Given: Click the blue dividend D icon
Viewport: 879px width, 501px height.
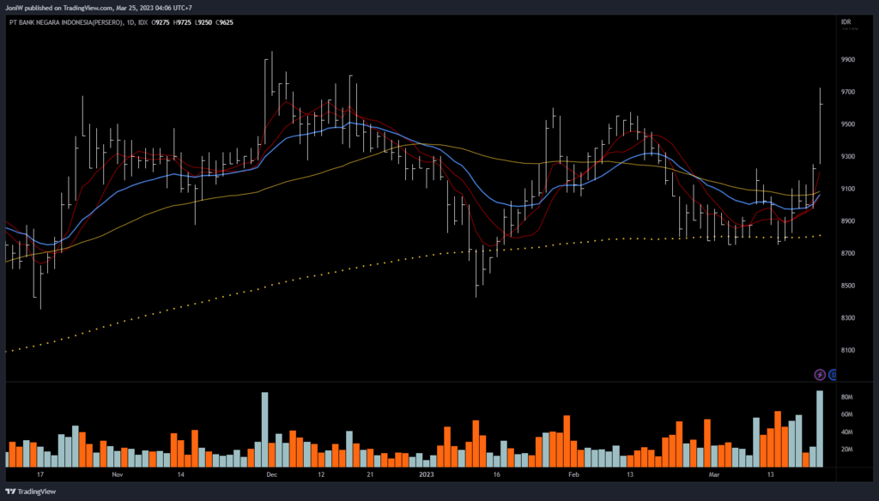Looking at the screenshot, I should pos(833,375).
